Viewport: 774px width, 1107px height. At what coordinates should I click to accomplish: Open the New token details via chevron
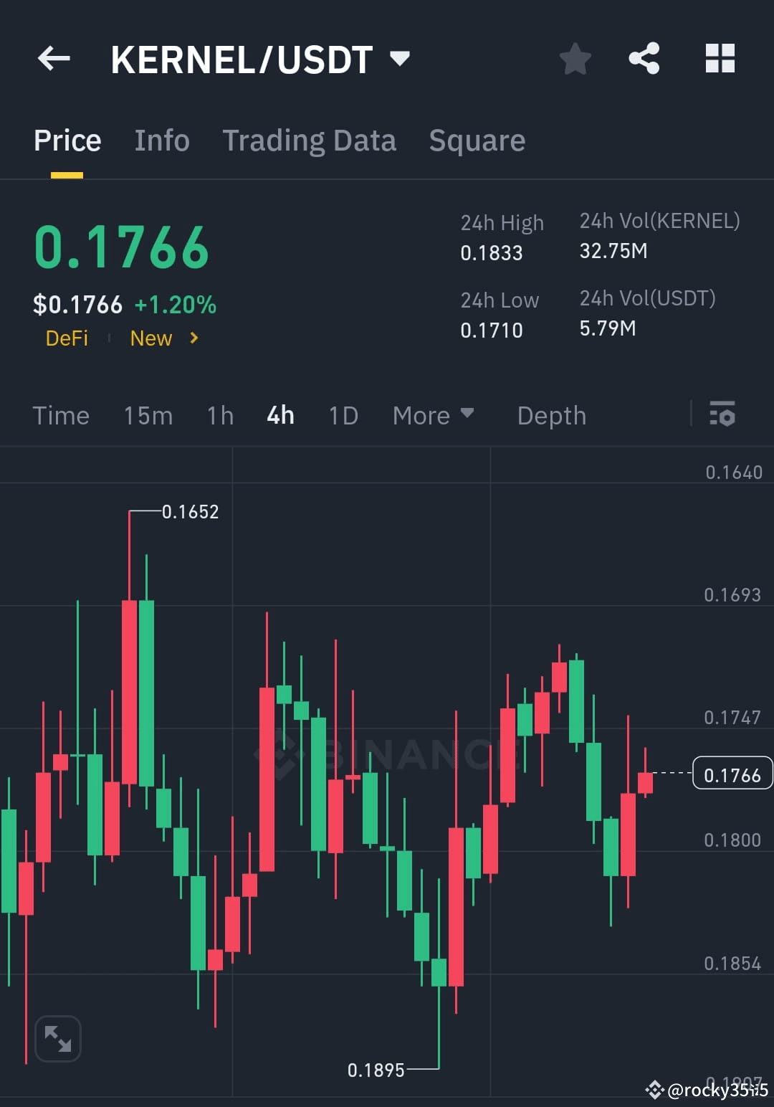point(193,338)
